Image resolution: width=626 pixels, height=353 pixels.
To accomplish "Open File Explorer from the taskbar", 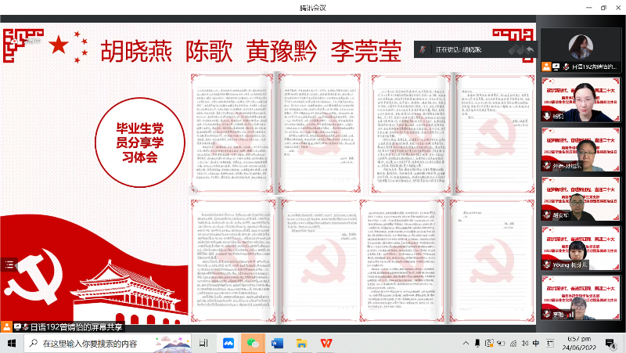I will (x=300, y=344).
